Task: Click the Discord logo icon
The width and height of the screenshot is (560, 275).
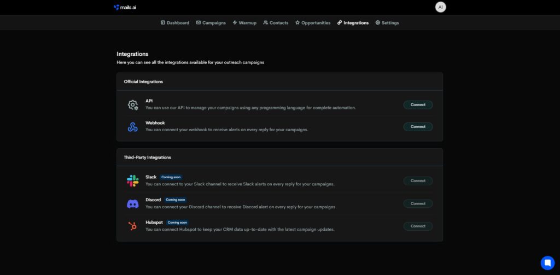Action: click(132, 203)
